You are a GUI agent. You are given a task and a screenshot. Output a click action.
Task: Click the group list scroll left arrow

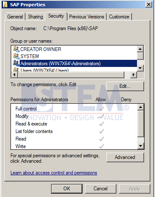click(x=14, y=75)
